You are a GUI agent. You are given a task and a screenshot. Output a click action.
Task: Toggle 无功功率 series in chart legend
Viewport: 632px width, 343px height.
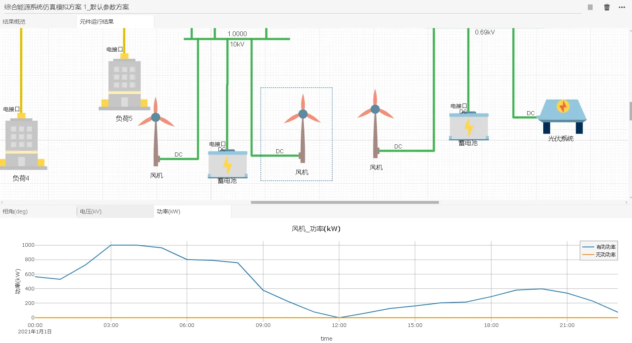599,255
